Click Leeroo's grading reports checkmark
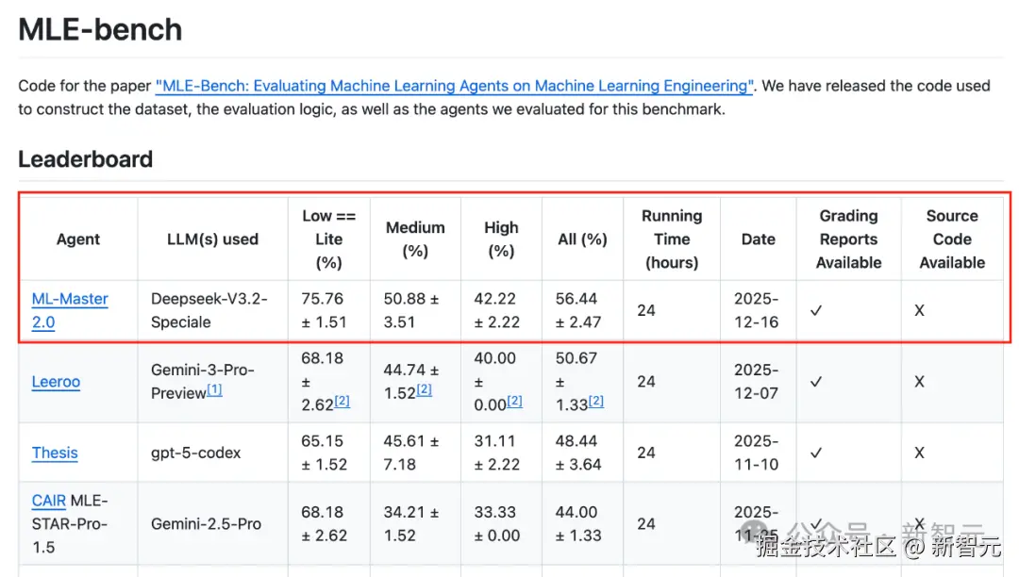 tap(817, 382)
